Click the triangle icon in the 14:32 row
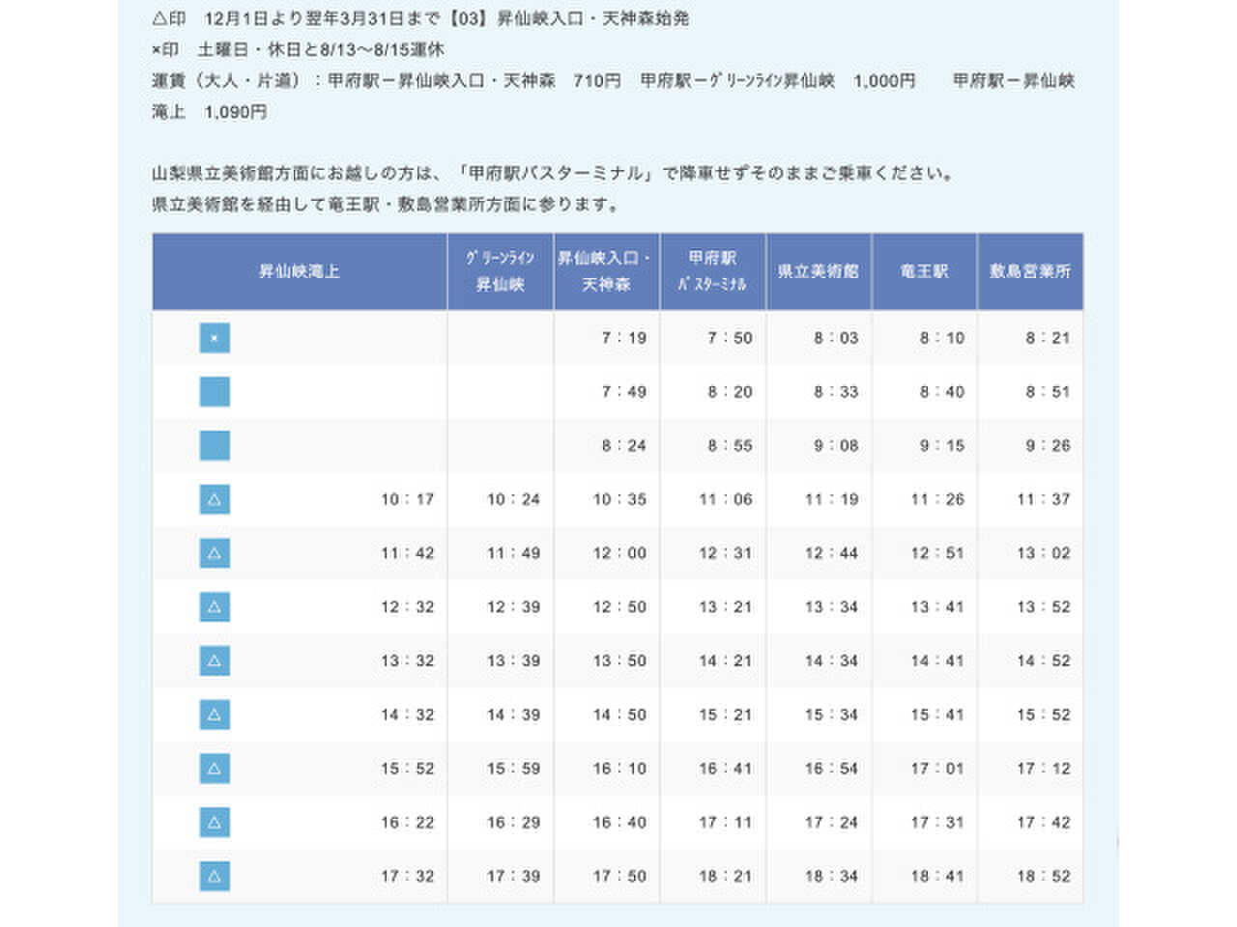The image size is (1237, 927). pyautogui.click(x=215, y=716)
